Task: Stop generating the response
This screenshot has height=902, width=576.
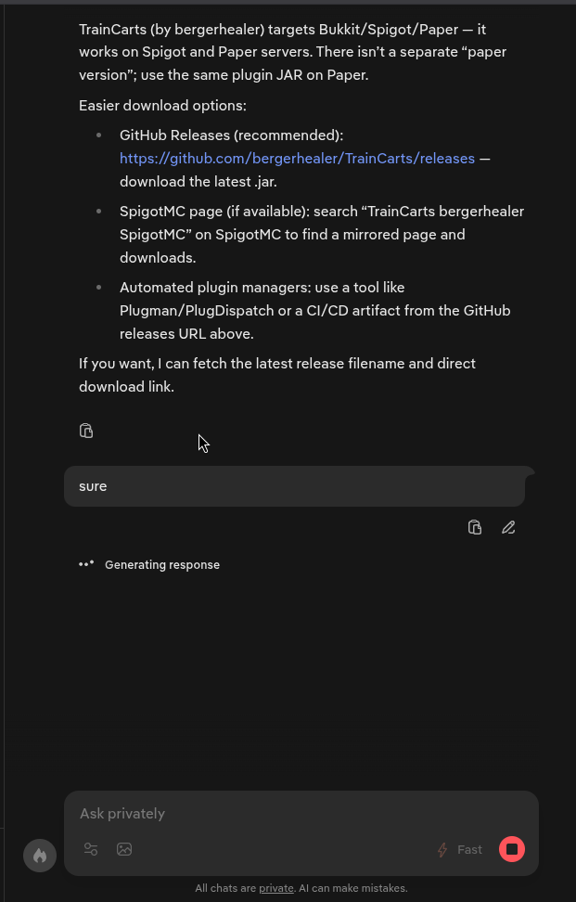Action: [x=511, y=849]
